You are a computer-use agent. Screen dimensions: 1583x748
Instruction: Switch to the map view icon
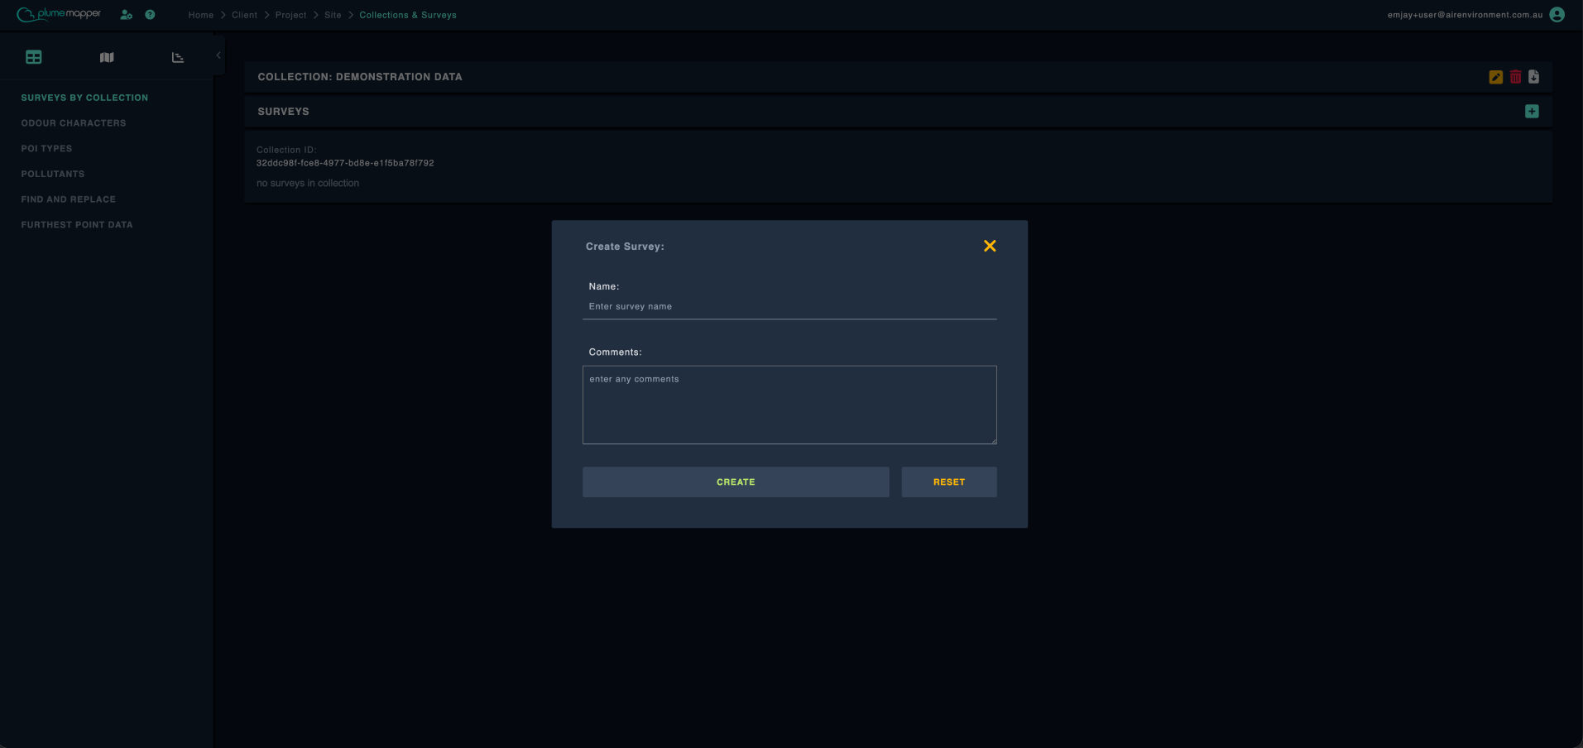click(107, 57)
